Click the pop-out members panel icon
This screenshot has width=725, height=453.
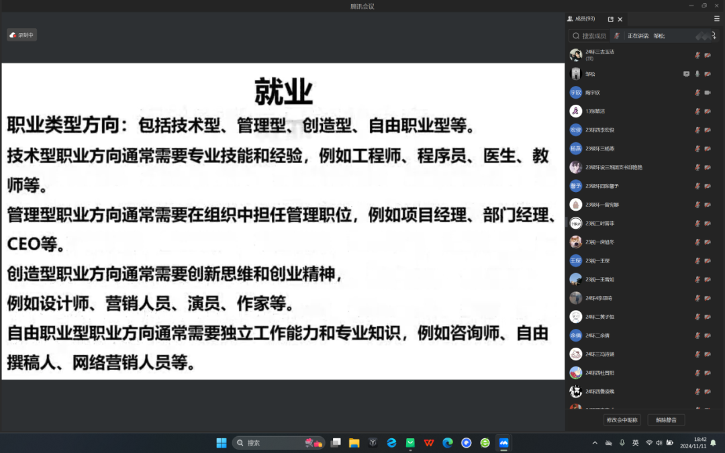click(x=610, y=19)
